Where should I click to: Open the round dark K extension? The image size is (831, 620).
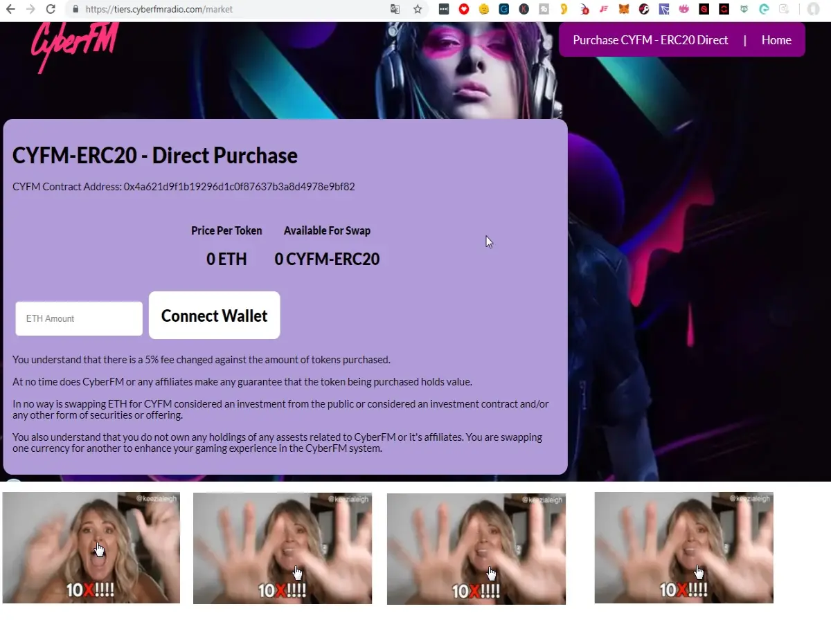524,9
